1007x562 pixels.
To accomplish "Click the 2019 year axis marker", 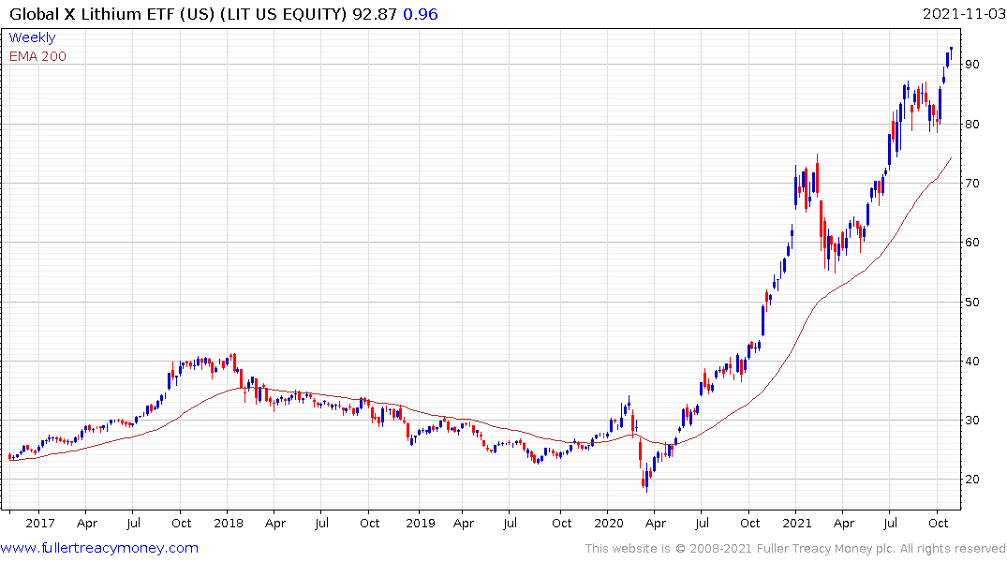I will (420, 523).
